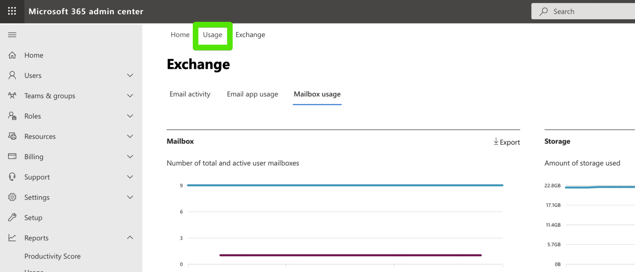Open Users from the left navigation

point(33,75)
